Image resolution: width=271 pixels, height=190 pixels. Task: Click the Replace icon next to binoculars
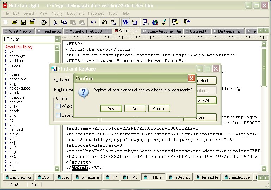tap(113, 22)
